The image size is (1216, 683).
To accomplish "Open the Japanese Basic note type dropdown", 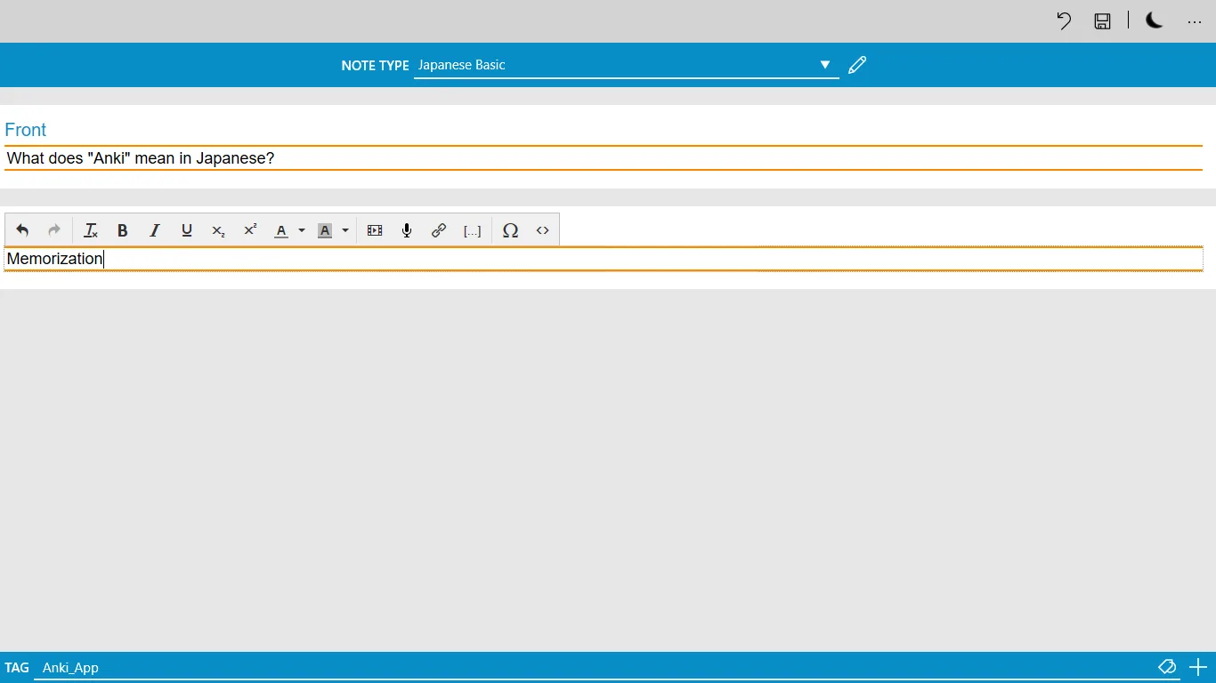I will tap(627, 65).
